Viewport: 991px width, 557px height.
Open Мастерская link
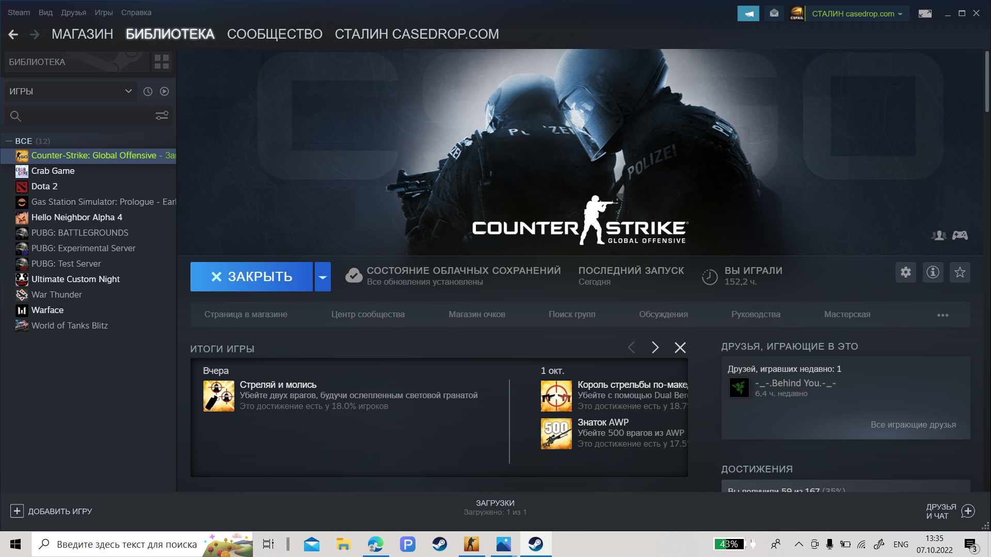(x=847, y=315)
